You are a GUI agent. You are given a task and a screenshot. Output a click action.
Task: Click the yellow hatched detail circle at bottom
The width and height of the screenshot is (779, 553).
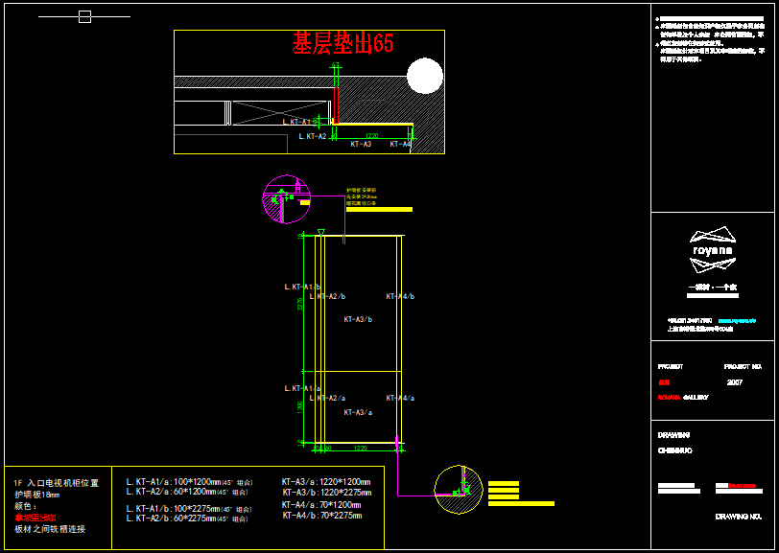[459, 490]
